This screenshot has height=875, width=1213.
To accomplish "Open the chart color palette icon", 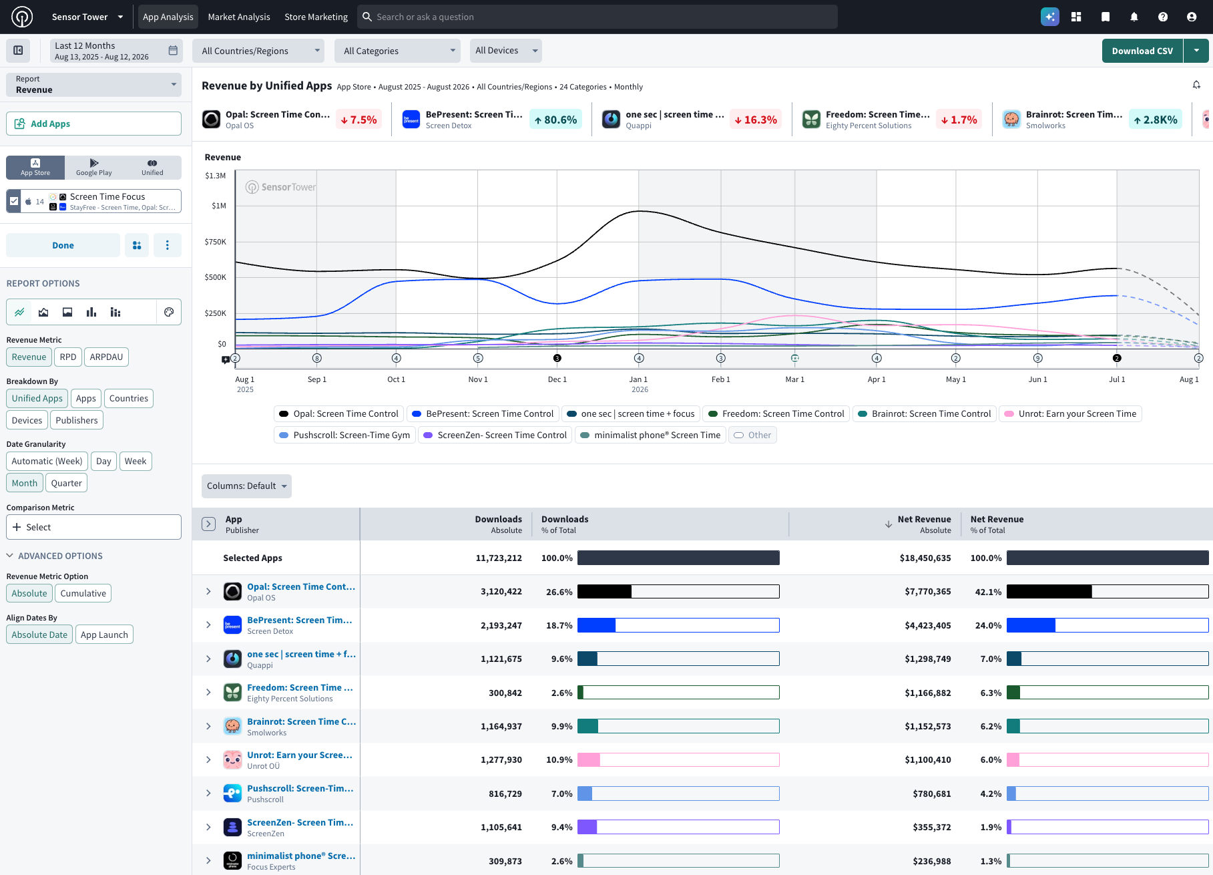I will coord(169,312).
